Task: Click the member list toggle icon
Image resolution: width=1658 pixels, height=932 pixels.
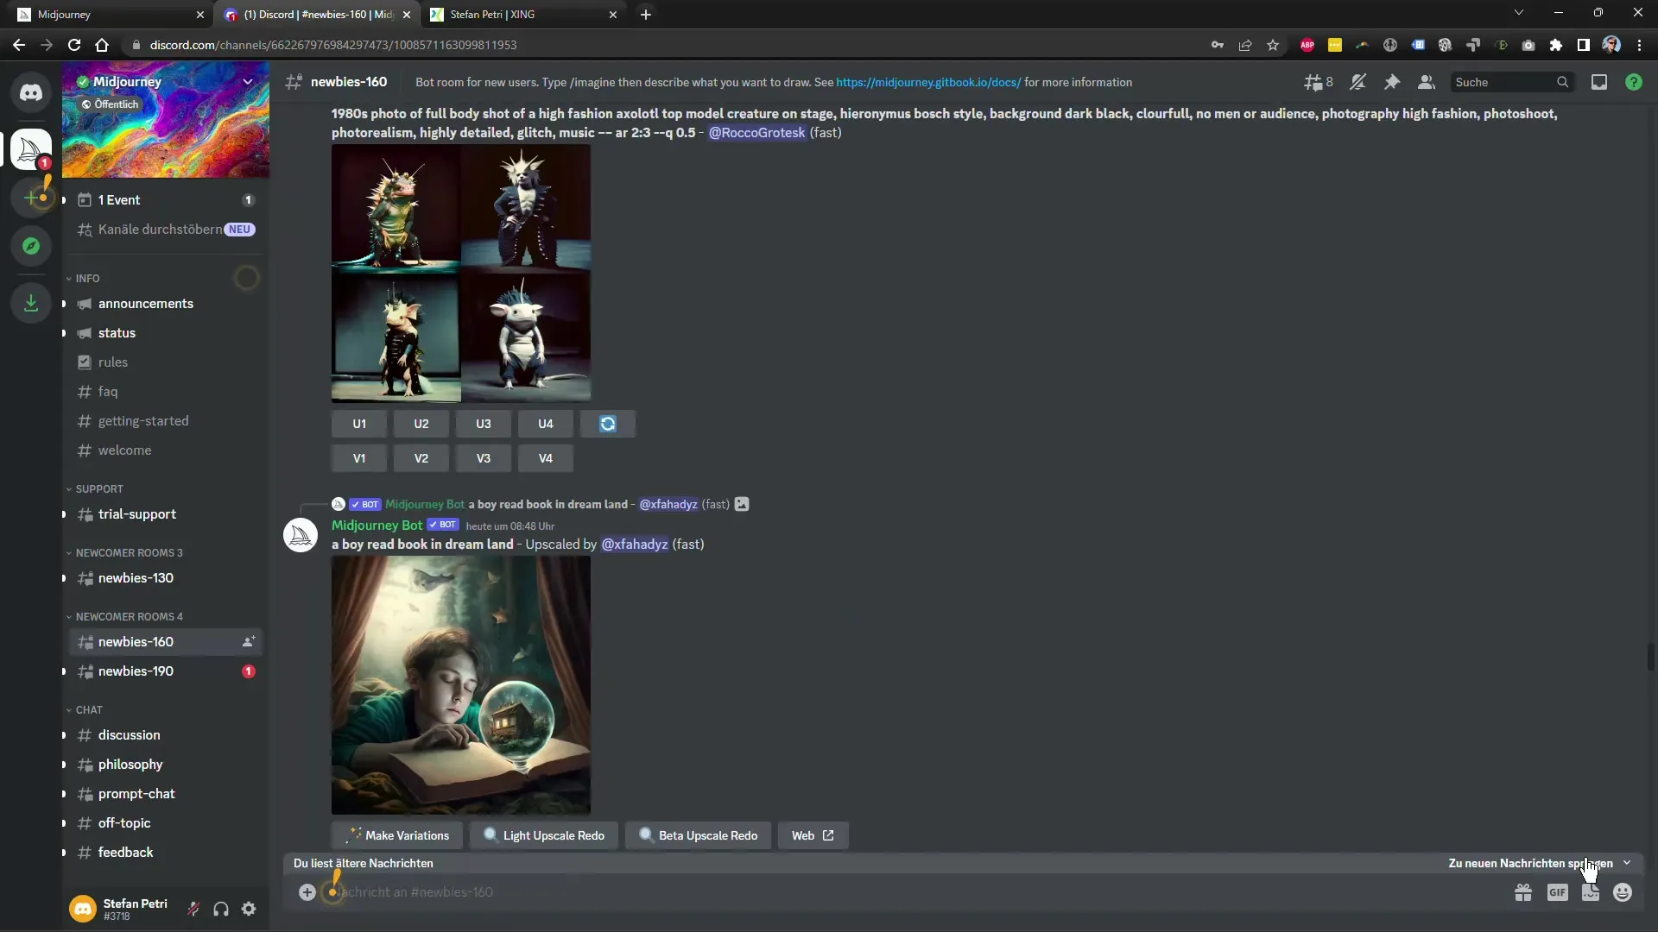Action: coord(1427,82)
